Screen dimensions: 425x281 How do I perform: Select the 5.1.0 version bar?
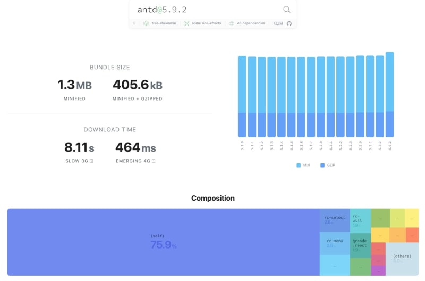coord(242,96)
